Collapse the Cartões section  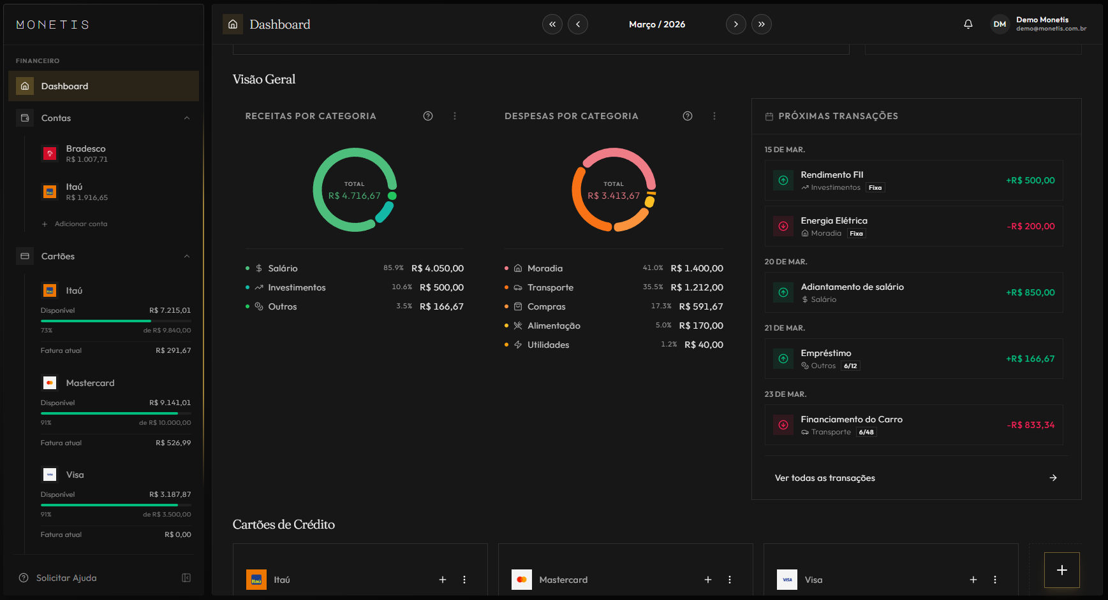(187, 256)
